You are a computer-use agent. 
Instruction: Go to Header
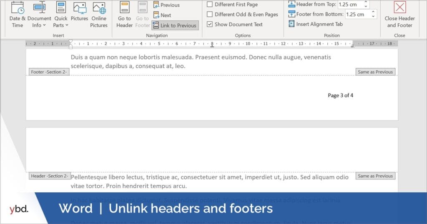(124, 15)
